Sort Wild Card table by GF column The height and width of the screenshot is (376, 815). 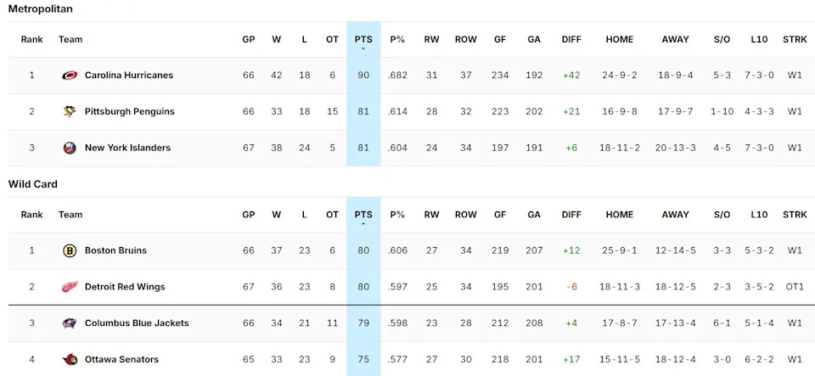500,215
